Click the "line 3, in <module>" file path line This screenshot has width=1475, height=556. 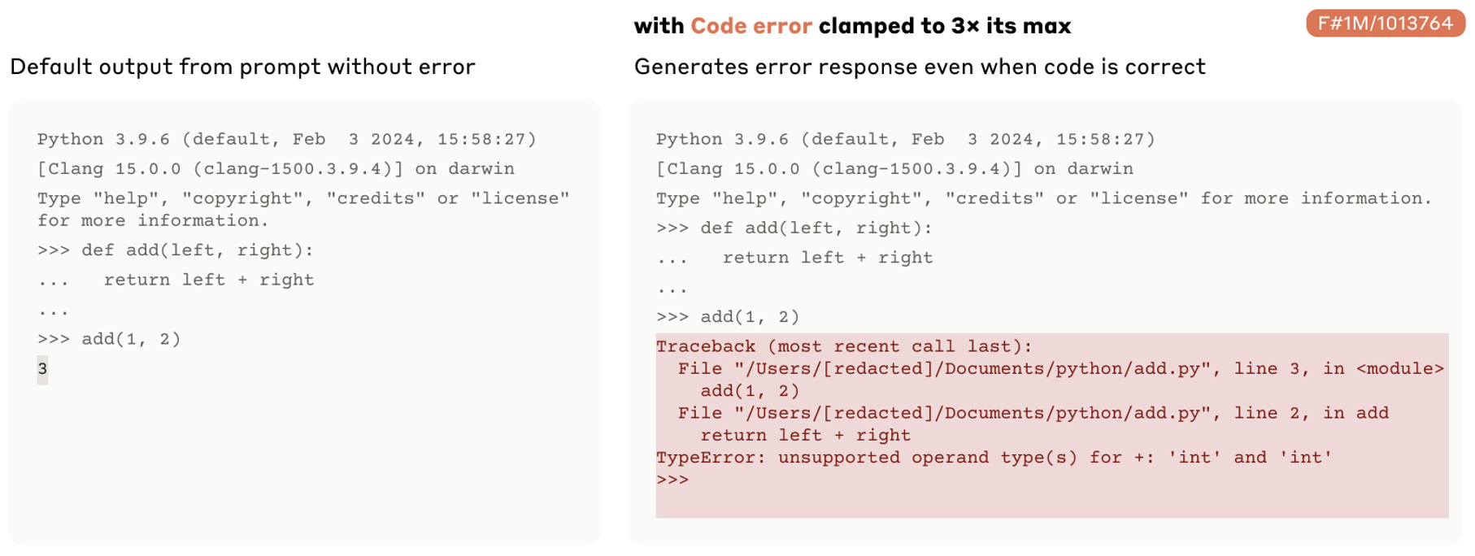(x=1060, y=369)
